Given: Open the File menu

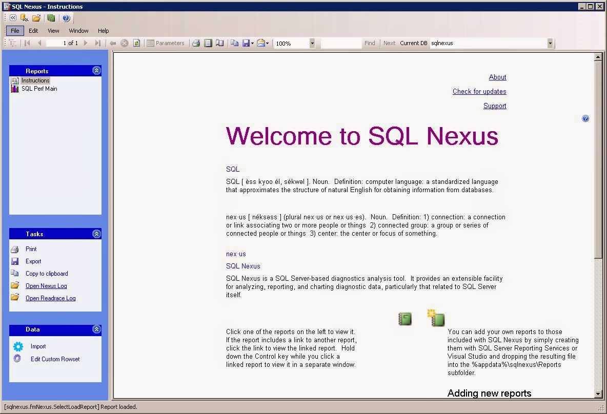Looking at the screenshot, I should (15, 31).
